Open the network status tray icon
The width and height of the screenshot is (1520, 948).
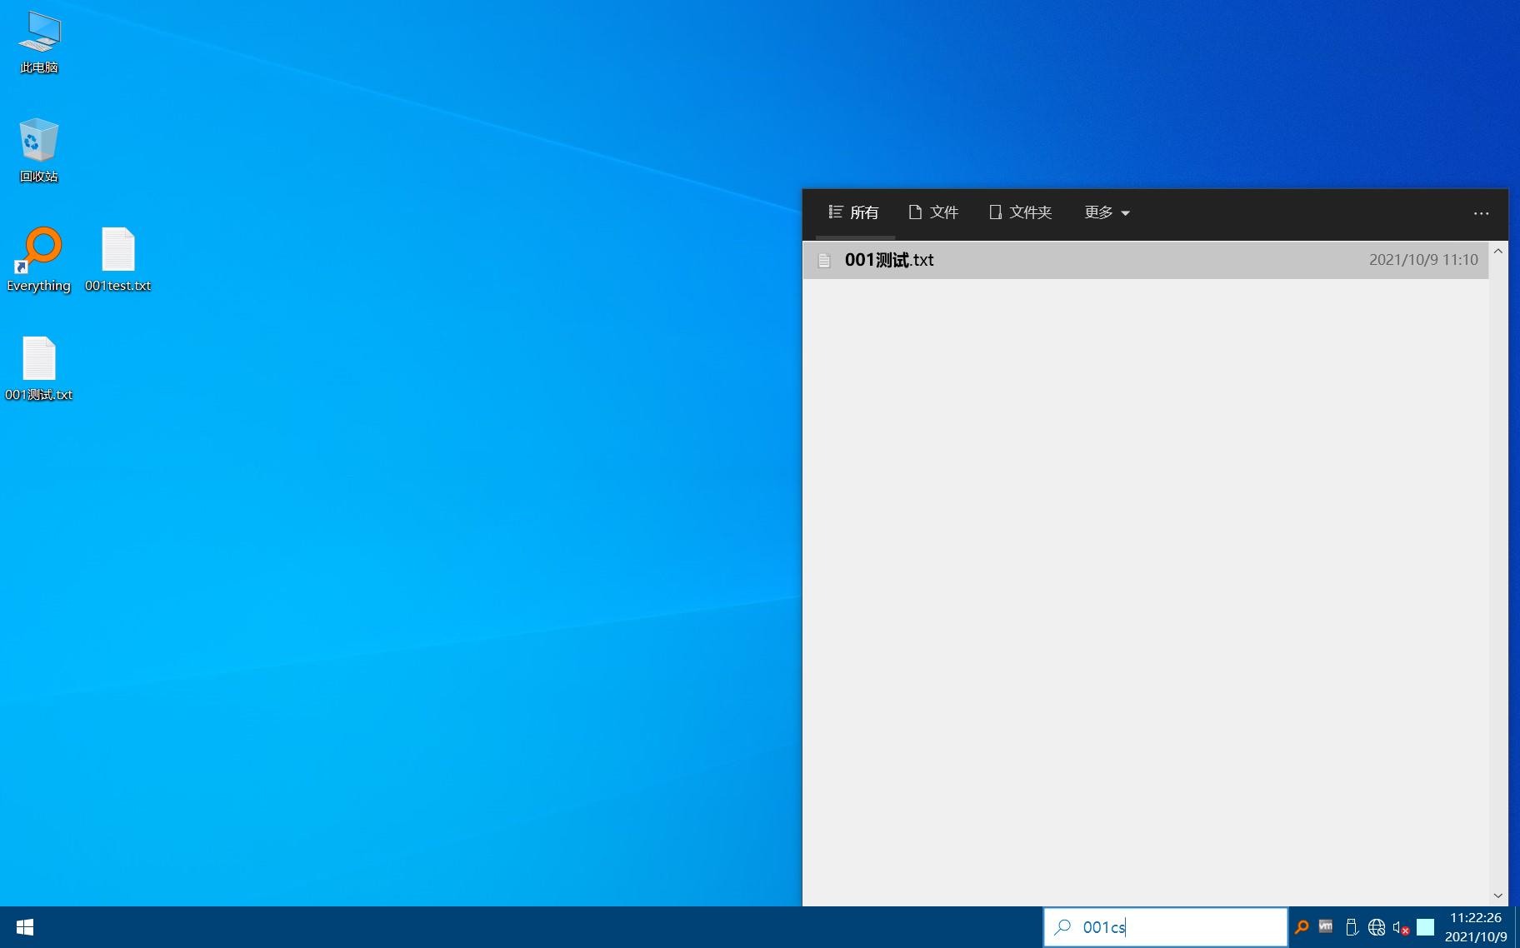click(x=1376, y=927)
